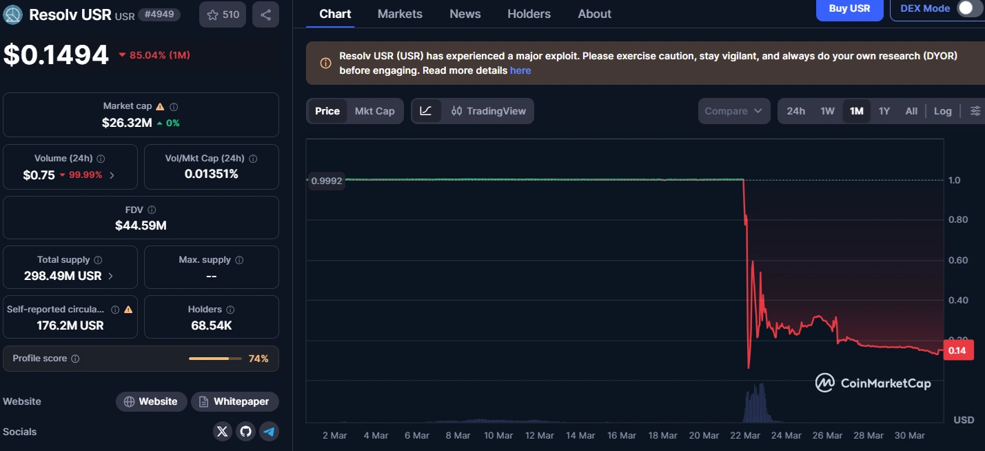Screen dimensions: 985x451
Task: Open the chart settings sliders icon
Action: (x=975, y=110)
